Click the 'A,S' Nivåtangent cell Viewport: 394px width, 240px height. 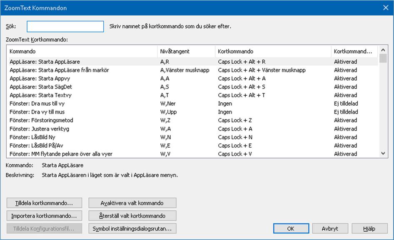[x=165, y=87]
